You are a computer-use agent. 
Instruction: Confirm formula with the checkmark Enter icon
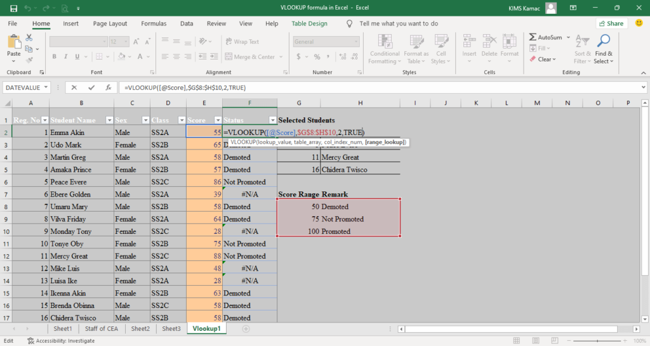(x=91, y=87)
